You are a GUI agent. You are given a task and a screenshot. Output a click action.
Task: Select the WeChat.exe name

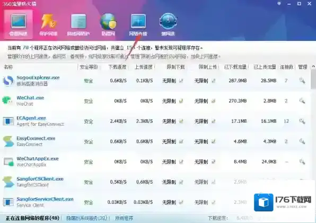30,98
